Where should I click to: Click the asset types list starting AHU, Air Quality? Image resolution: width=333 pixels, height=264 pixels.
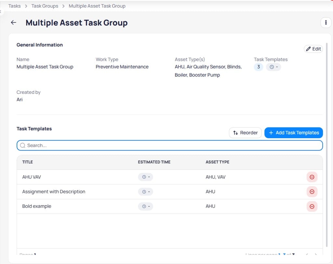click(208, 71)
